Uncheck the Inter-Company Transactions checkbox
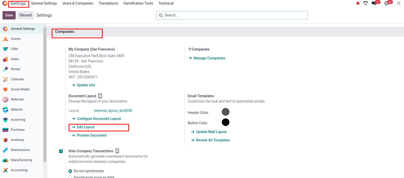Screen dimensions: 404x178 [61, 151]
